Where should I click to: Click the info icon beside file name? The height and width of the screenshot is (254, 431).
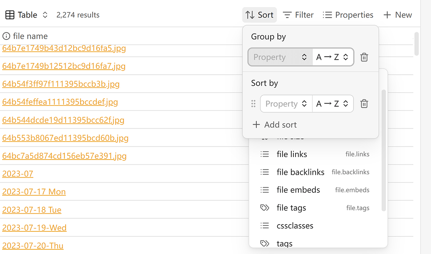tap(6, 36)
